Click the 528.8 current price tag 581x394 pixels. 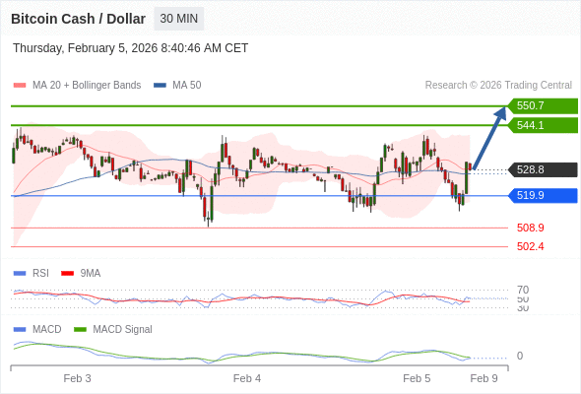[543, 169]
